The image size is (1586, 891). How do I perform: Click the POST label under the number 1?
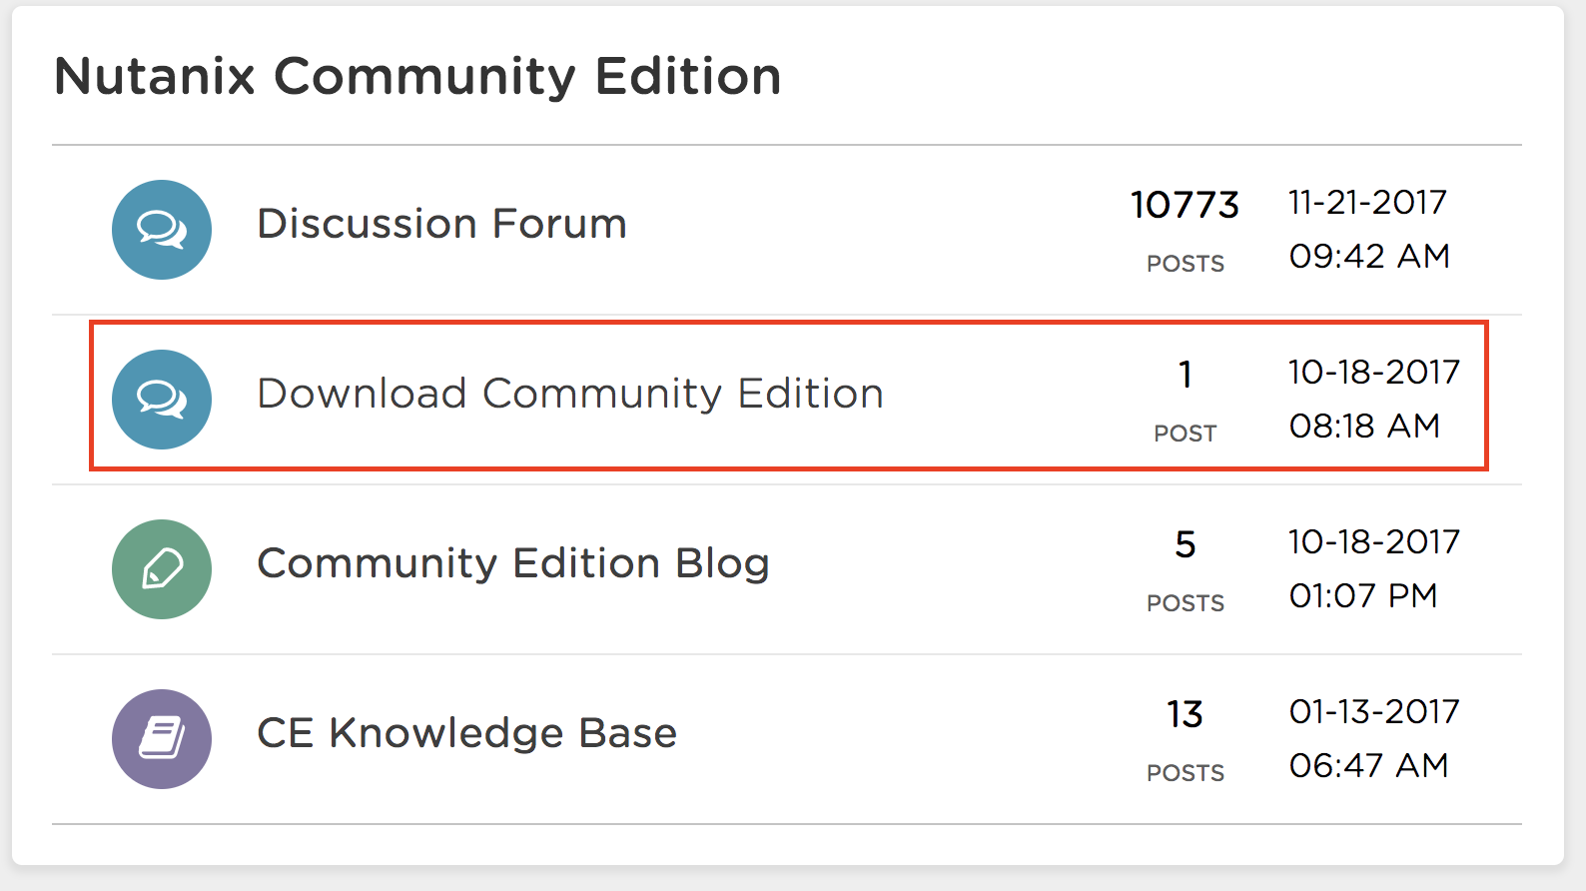coord(1185,434)
